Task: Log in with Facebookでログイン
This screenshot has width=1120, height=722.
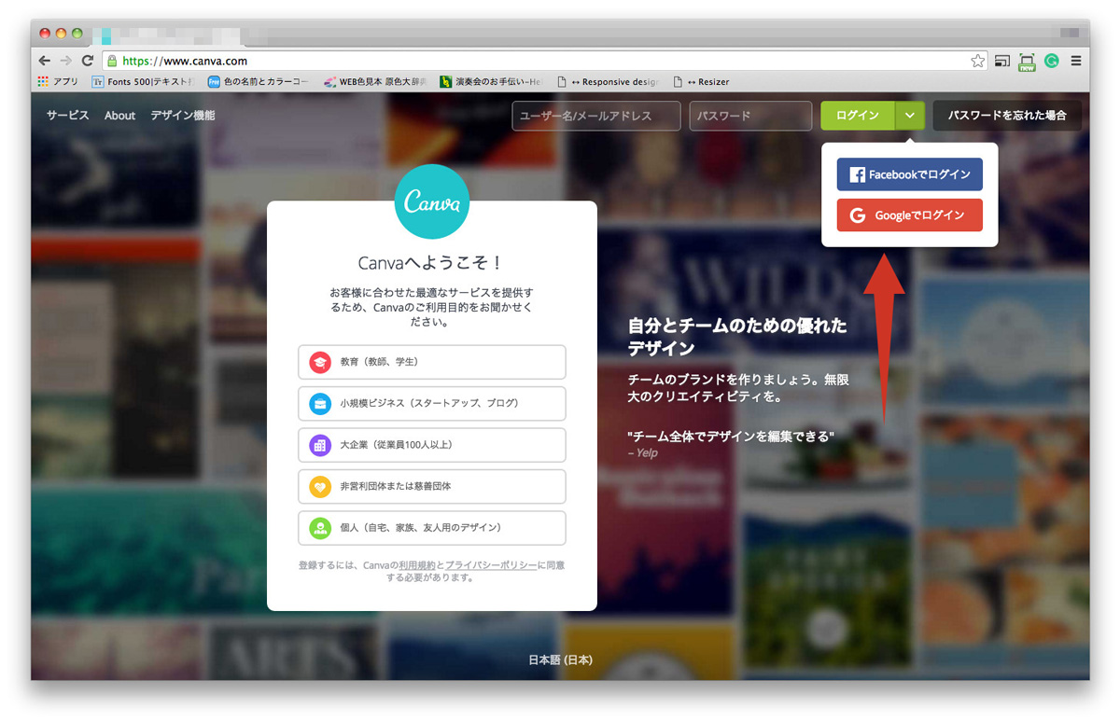Action: pos(910,174)
